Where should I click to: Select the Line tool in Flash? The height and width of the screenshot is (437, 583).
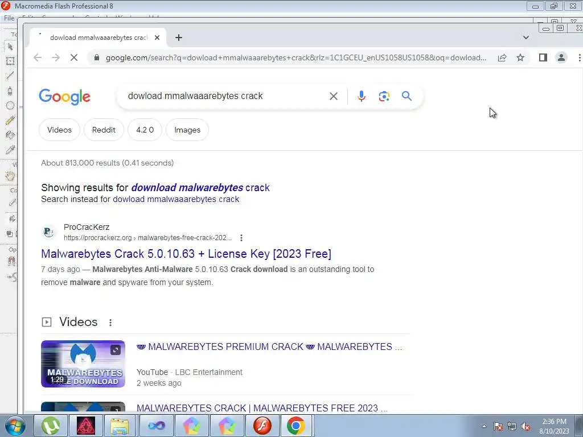coord(10,75)
